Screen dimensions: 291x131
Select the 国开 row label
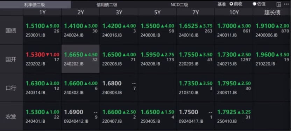pos(11,59)
